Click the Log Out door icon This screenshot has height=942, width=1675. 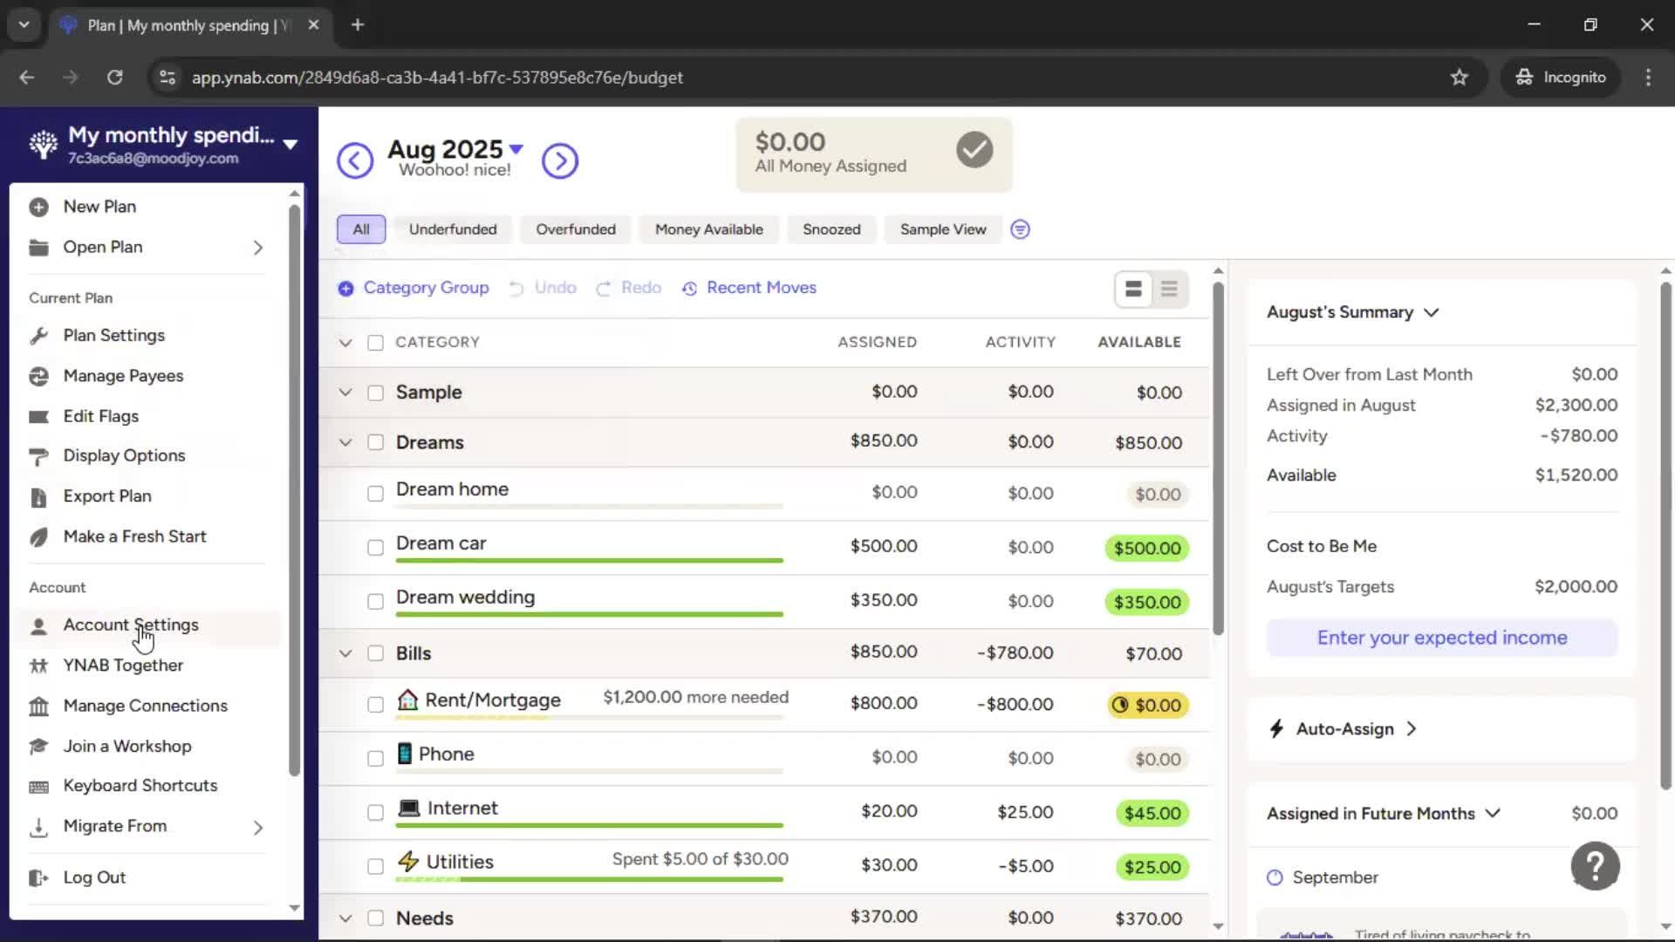(x=38, y=878)
